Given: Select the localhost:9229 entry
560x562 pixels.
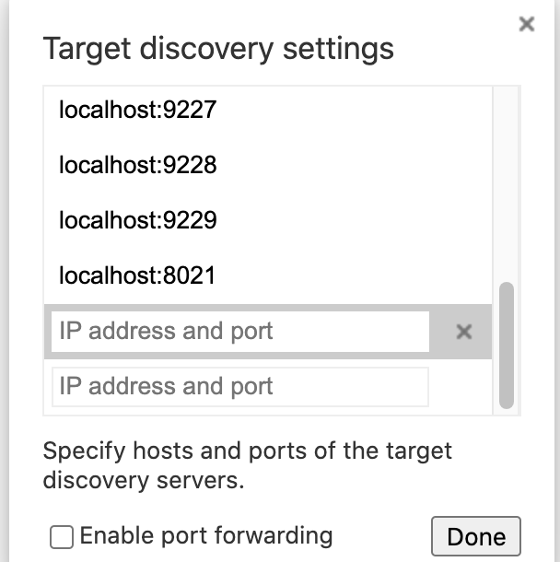Looking at the screenshot, I should [137, 221].
